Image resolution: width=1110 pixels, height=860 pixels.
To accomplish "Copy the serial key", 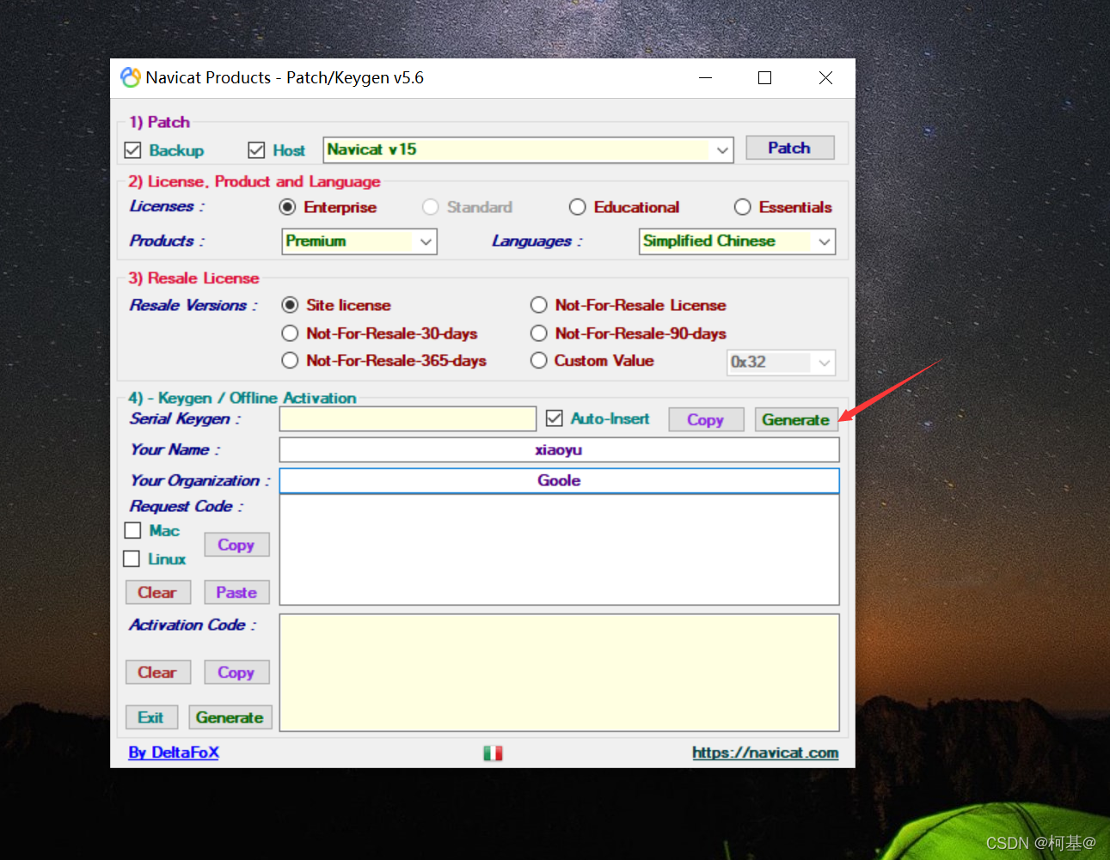I will [706, 419].
